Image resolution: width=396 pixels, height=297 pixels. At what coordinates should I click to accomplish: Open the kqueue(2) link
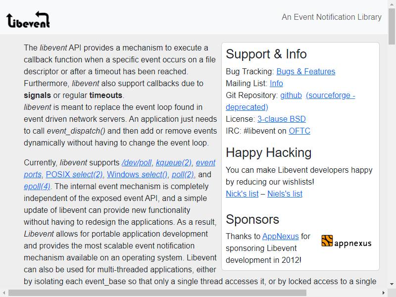[174, 163]
